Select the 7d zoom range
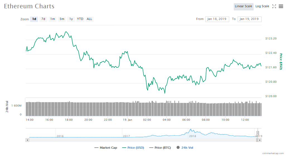The width and height of the screenshot is (288, 159). [43, 19]
